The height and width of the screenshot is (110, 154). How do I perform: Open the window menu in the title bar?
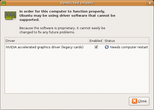3,3
